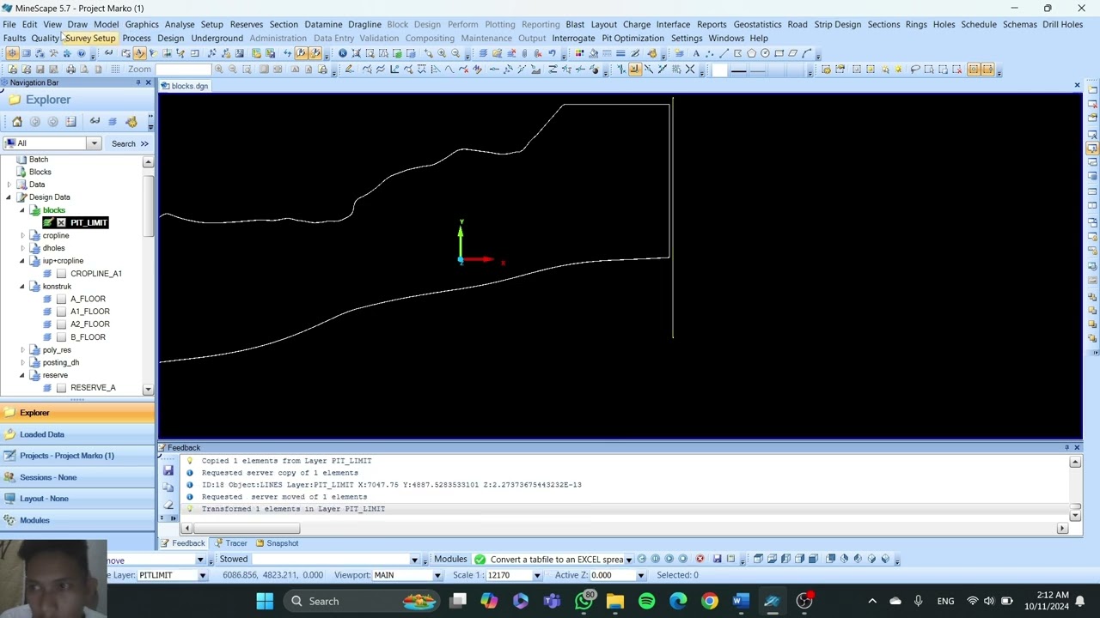Open Spotify from the taskbar
This screenshot has width=1100, height=618.
pos(647,601)
